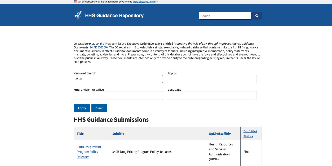Expand the 'Here's how you know' chevron
The width and height of the screenshot is (332, 166).
[157, 2]
